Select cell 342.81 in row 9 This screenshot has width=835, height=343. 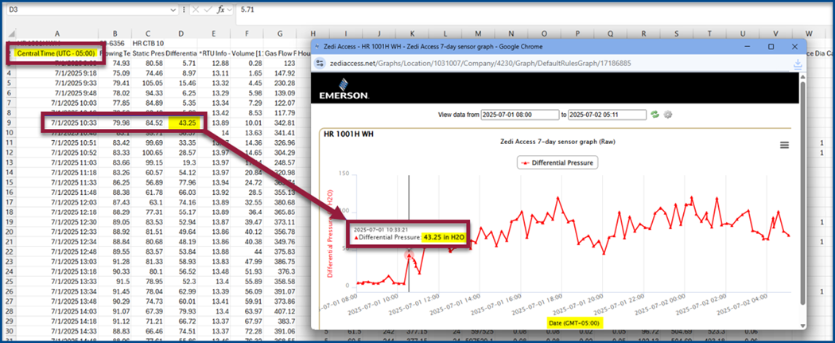[280, 123]
